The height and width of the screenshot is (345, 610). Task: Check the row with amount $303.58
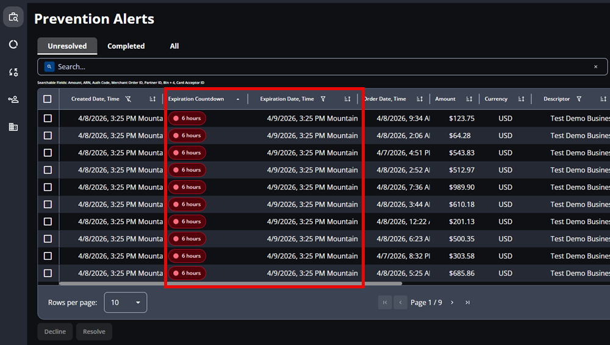pyautogui.click(x=48, y=256)
